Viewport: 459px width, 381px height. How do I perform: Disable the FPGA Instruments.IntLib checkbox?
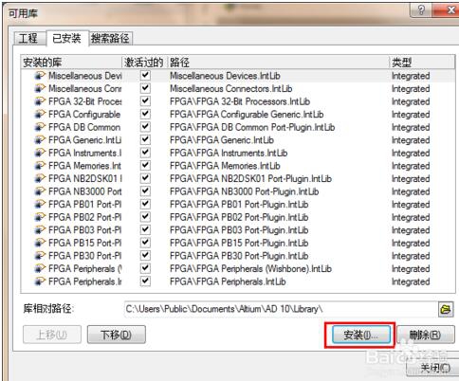(145, 153)
